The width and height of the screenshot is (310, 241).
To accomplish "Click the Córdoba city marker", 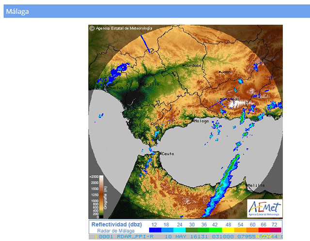I will pos(183,65).
